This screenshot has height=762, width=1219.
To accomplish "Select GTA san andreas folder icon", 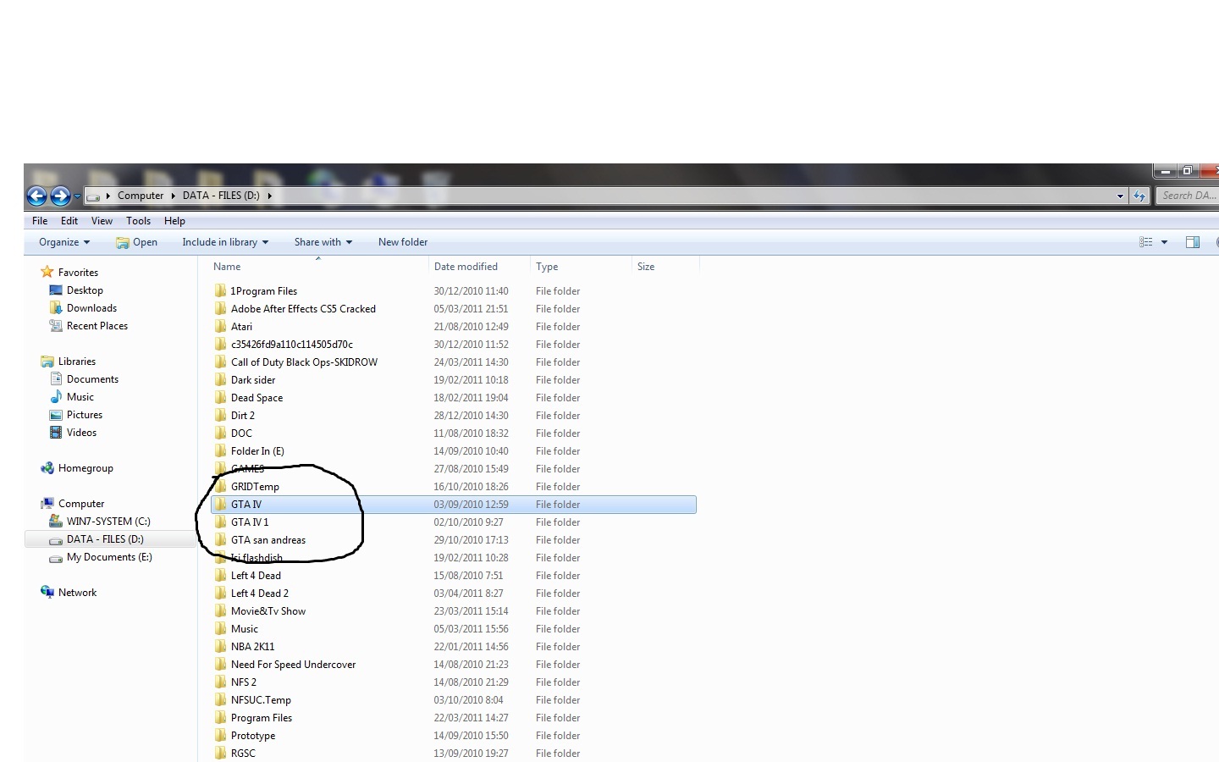I will pyautogui.click(x=220, y=539).
